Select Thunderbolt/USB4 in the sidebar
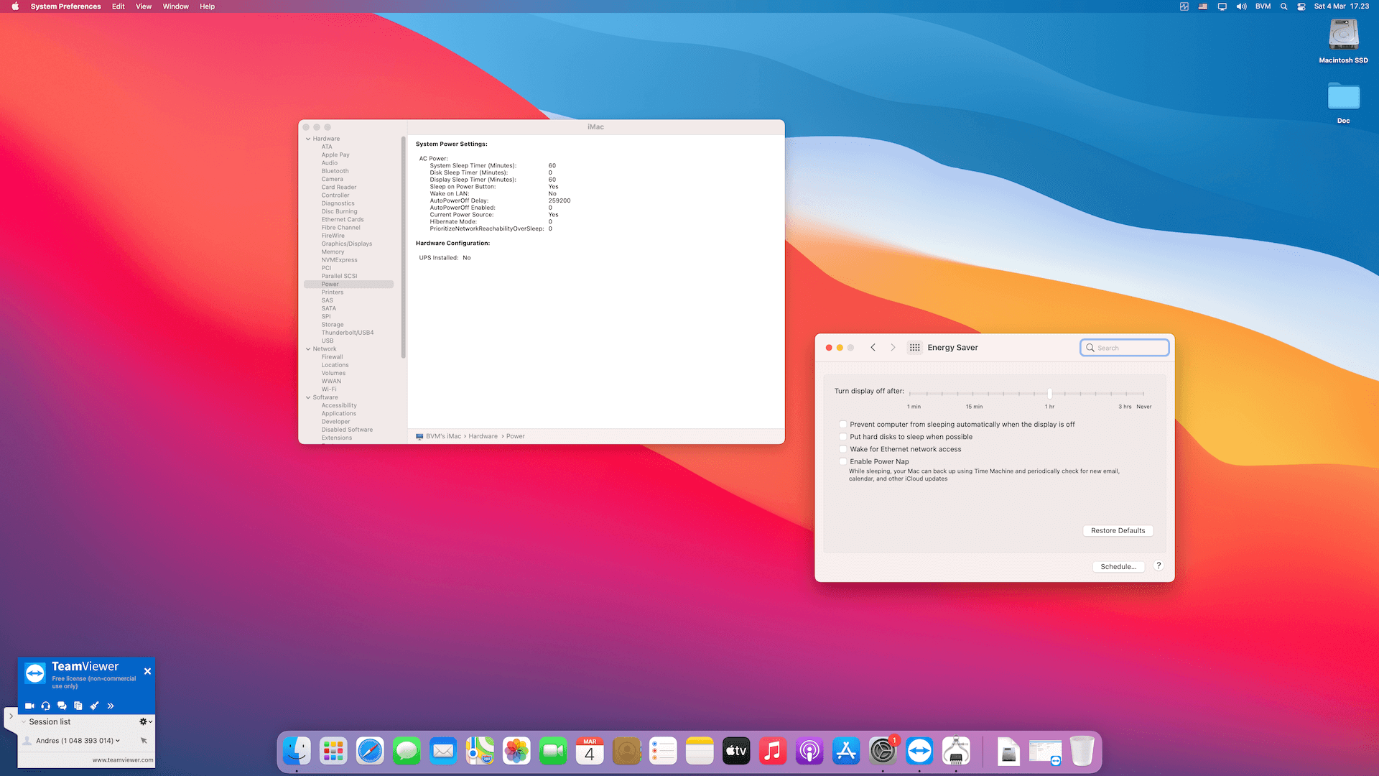Viewport: 1379px width, 776px height. pyautogui.click(x=348, y=333)
